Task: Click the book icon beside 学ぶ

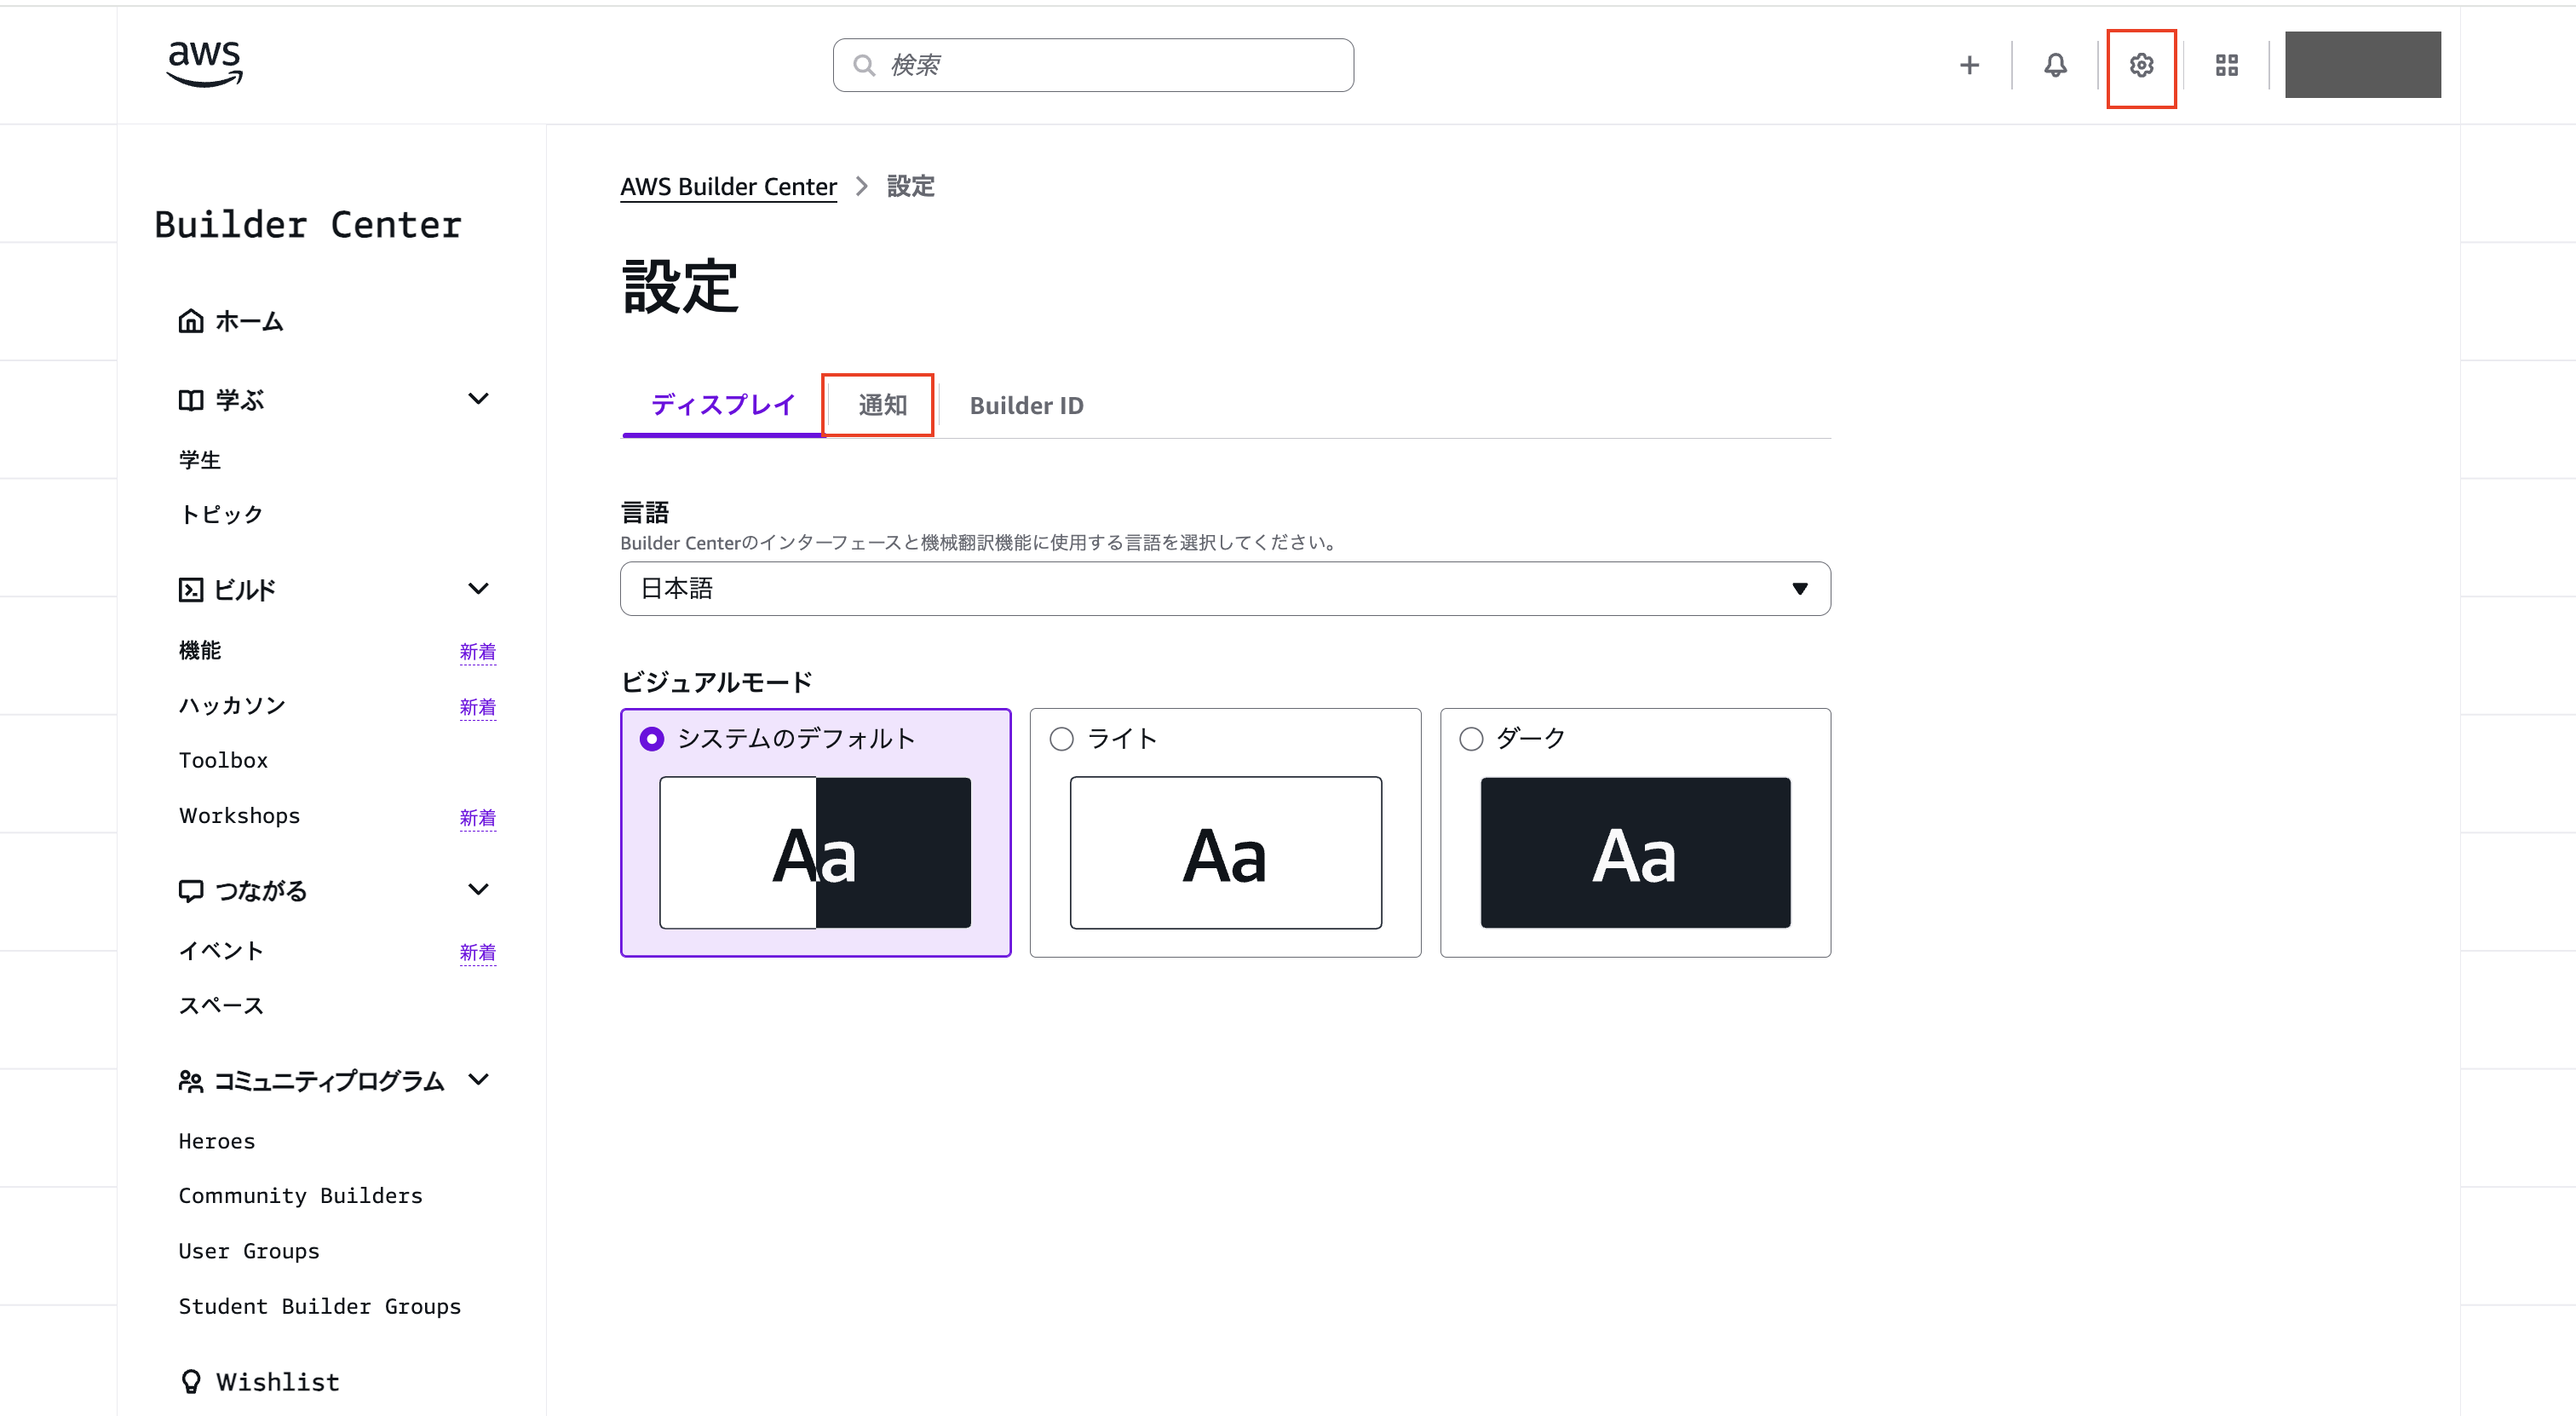Action: tap(191, 400)
